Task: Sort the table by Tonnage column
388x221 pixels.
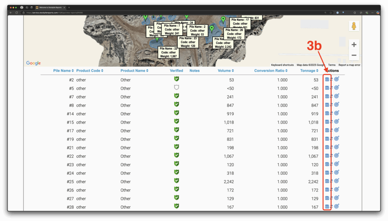Action: click(x=310, y=71)
